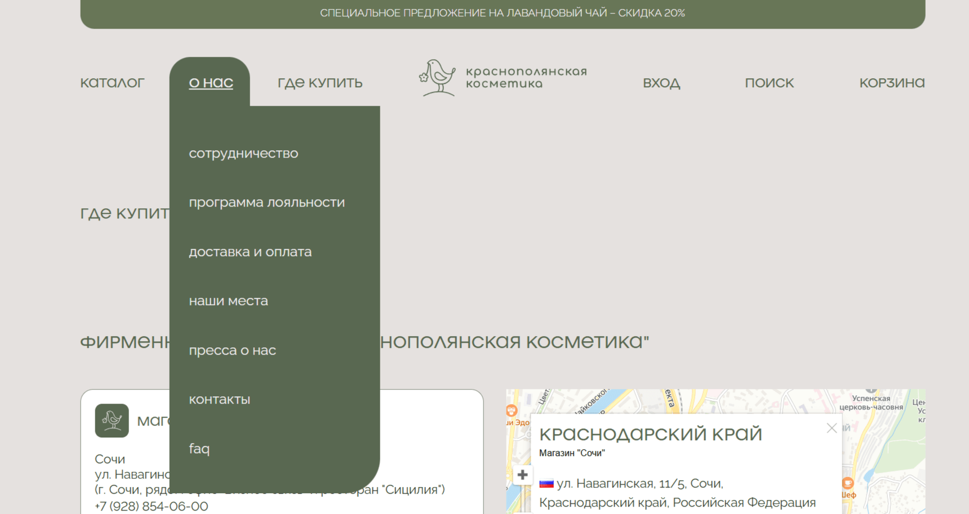Click the Russian flag icon in popup
This screenshot has width=969, height=514.
pos(546,484)
